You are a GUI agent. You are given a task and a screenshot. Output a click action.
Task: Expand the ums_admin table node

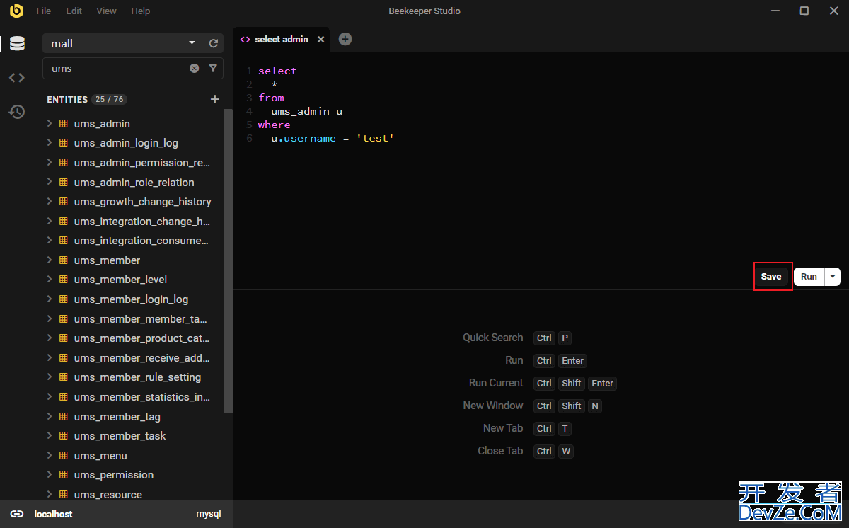click(50, 124)
